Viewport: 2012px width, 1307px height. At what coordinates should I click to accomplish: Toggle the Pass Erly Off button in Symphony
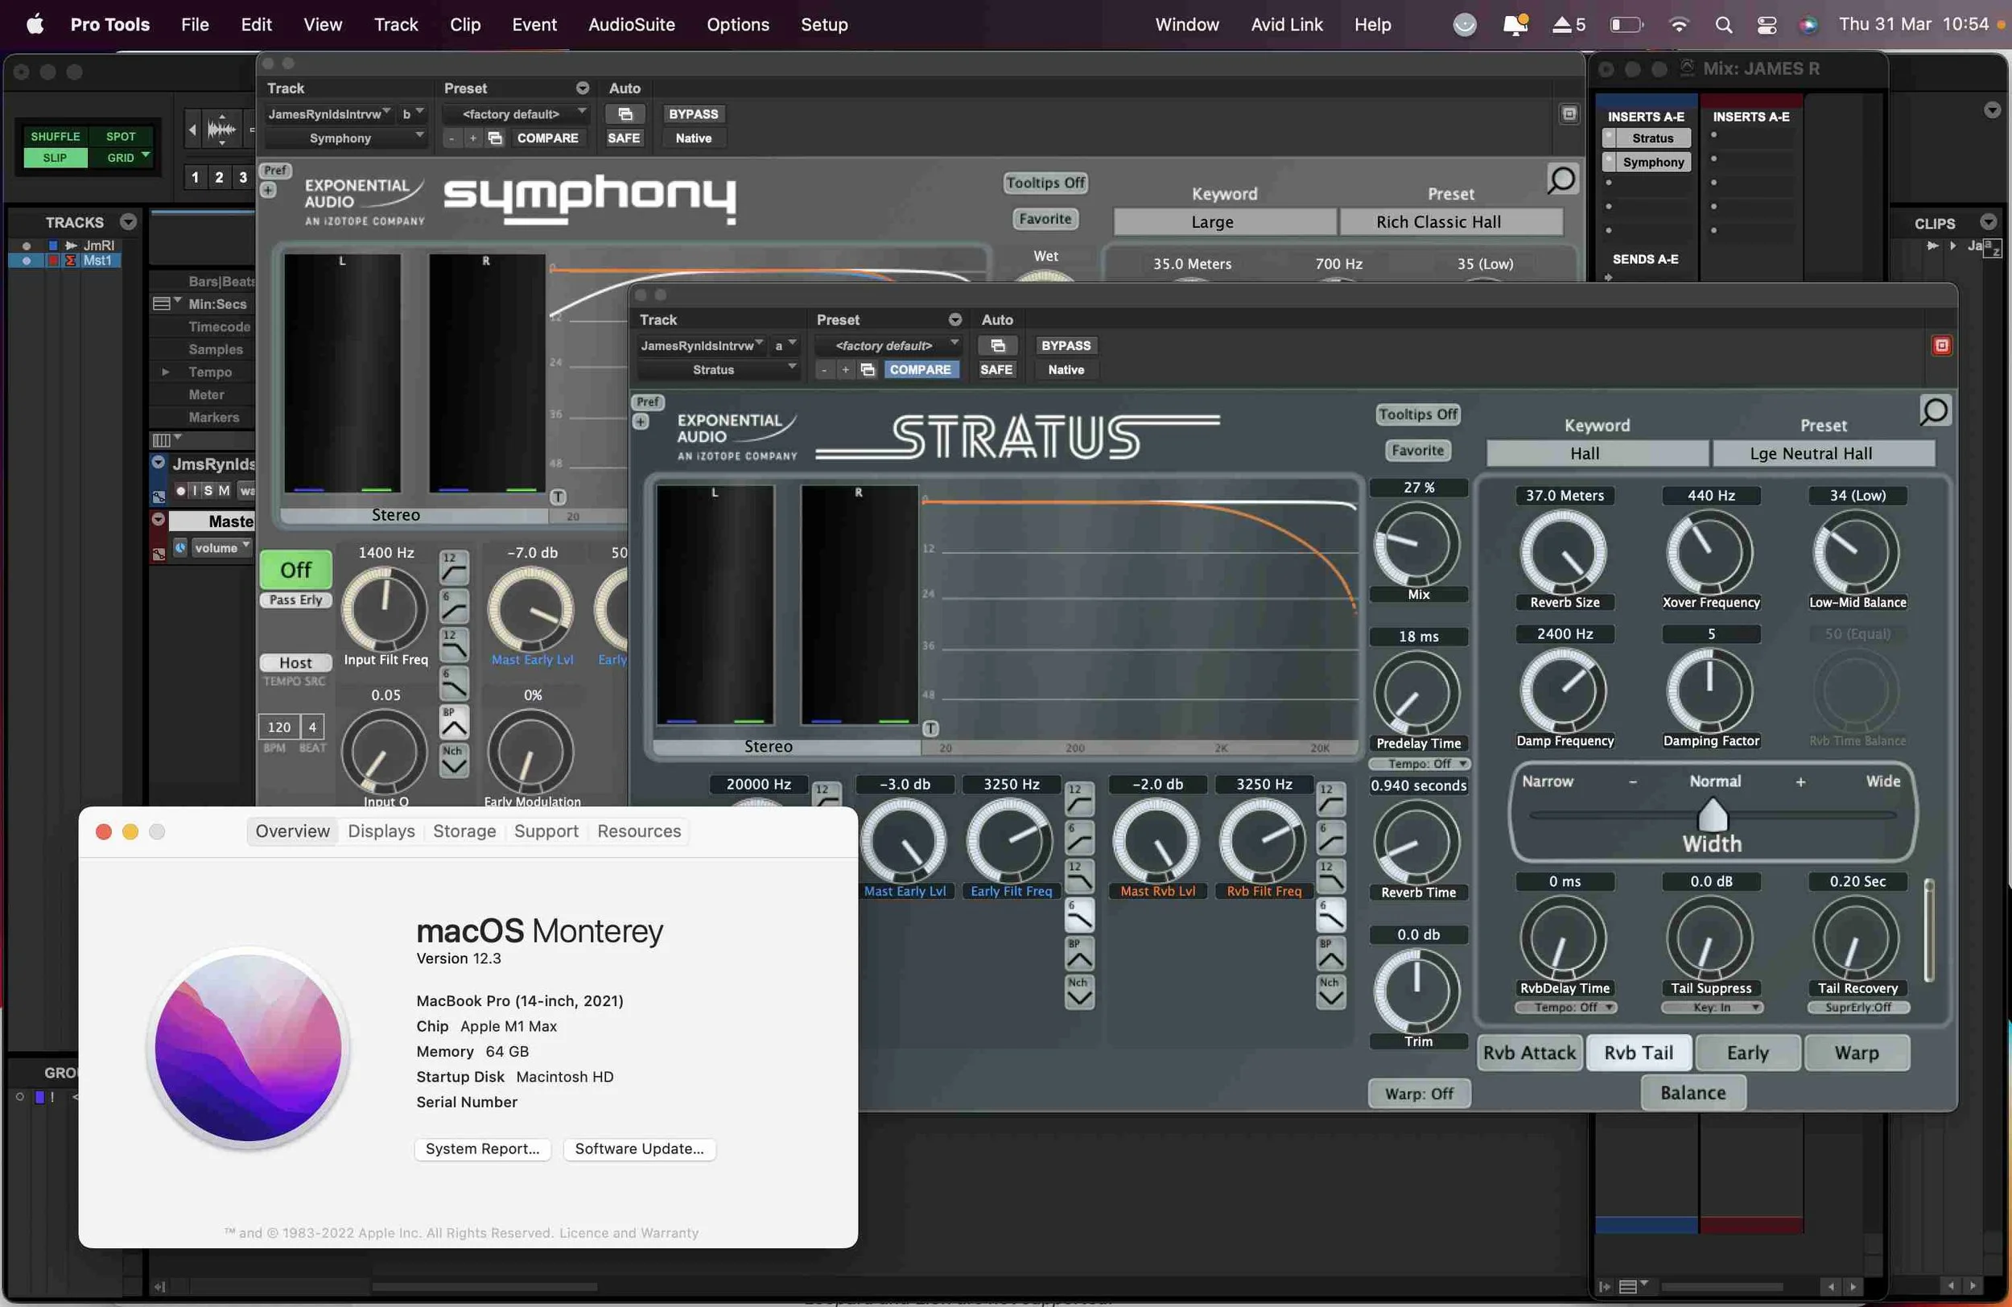pos(295,570)
